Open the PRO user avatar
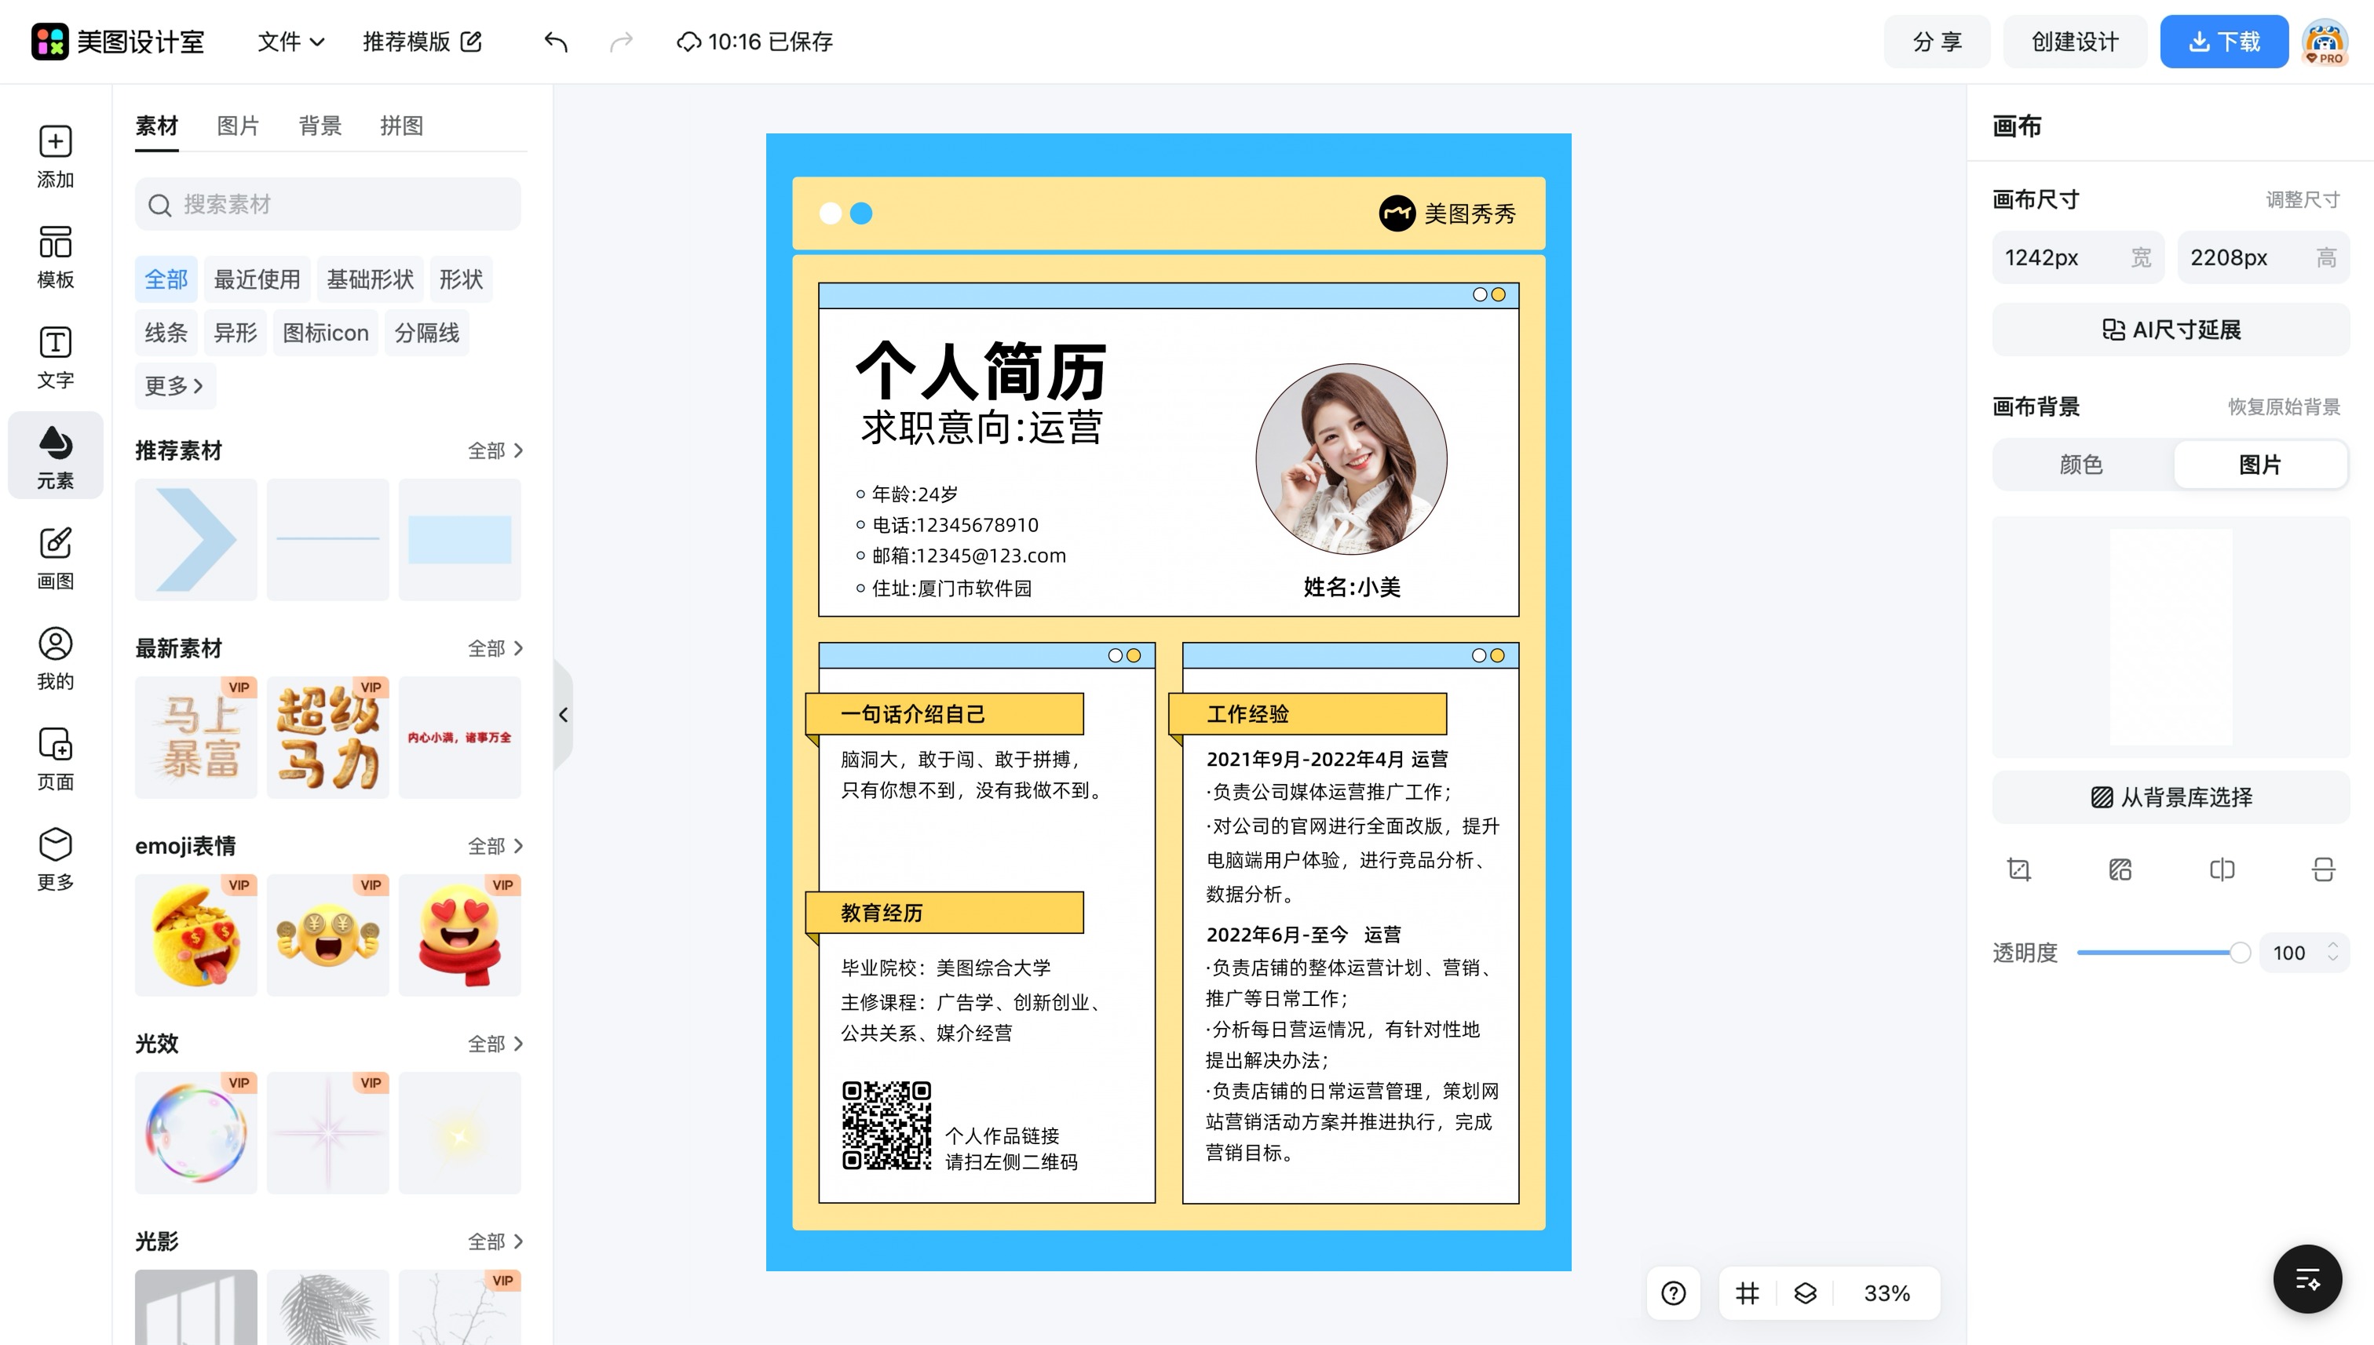 [x=2325, y=42]
